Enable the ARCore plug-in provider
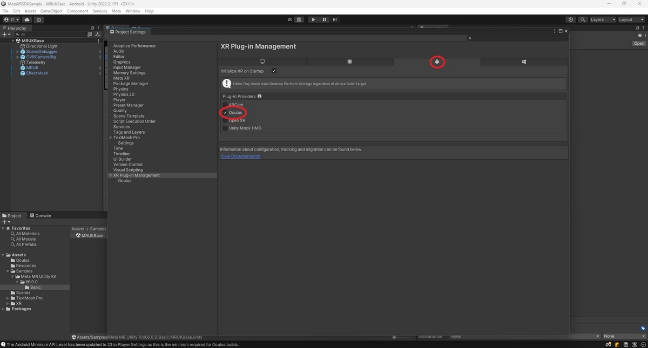This screenshot has height=348, width=648. click(225, 105)
